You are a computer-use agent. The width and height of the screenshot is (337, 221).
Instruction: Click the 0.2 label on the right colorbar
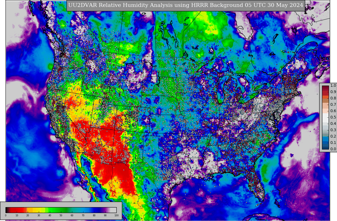(333, 136)
